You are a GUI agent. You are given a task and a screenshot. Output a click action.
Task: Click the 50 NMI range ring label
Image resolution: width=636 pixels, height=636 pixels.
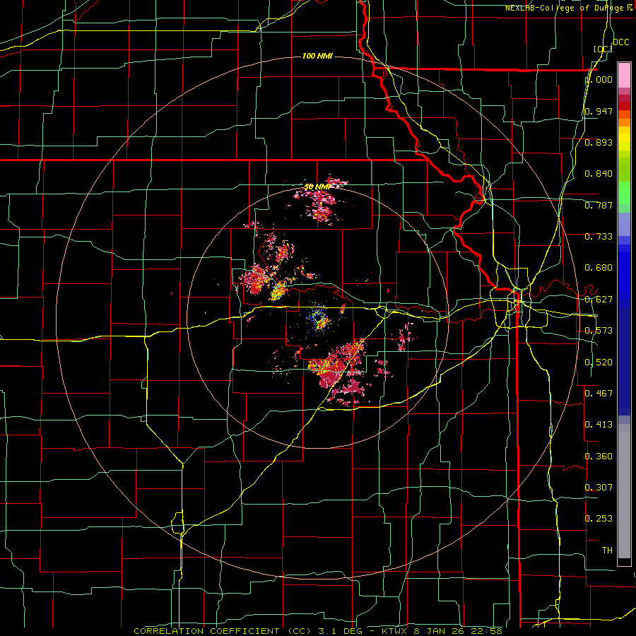[317, 187]
